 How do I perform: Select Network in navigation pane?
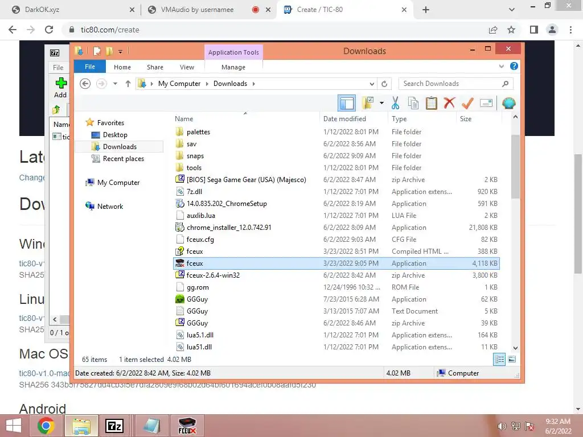(x=110, y=206)
